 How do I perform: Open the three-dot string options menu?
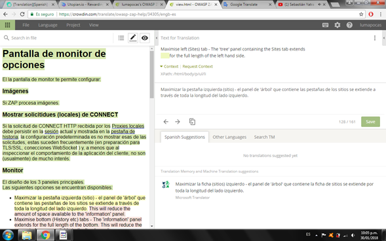tap(375, 38)
